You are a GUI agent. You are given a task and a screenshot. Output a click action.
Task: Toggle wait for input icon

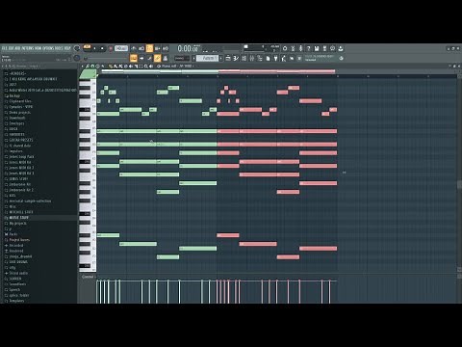tap(141, 48)
